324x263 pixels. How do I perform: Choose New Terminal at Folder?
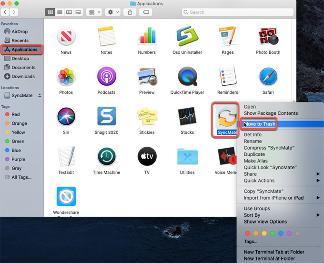pyautogui.click(x=280, y=258)
